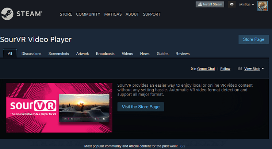Click the SourVR banner image
This screenshot has height=149, width=272.
click(59, 107)
